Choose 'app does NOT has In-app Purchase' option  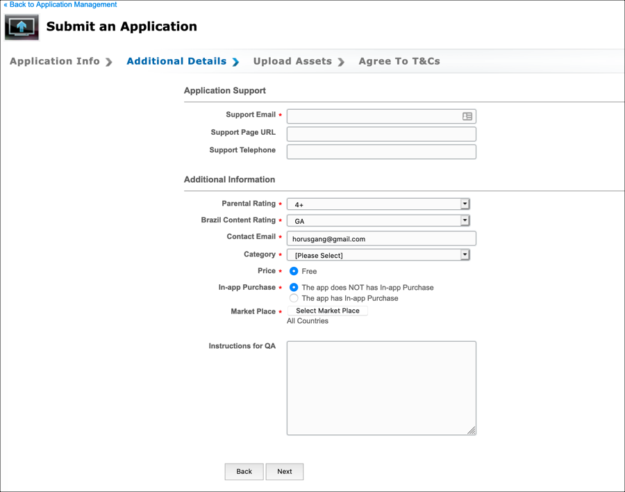pos(294,287)
